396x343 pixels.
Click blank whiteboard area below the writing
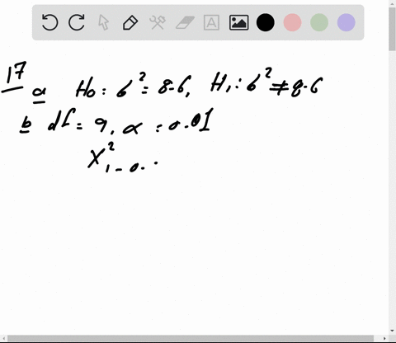192,247
